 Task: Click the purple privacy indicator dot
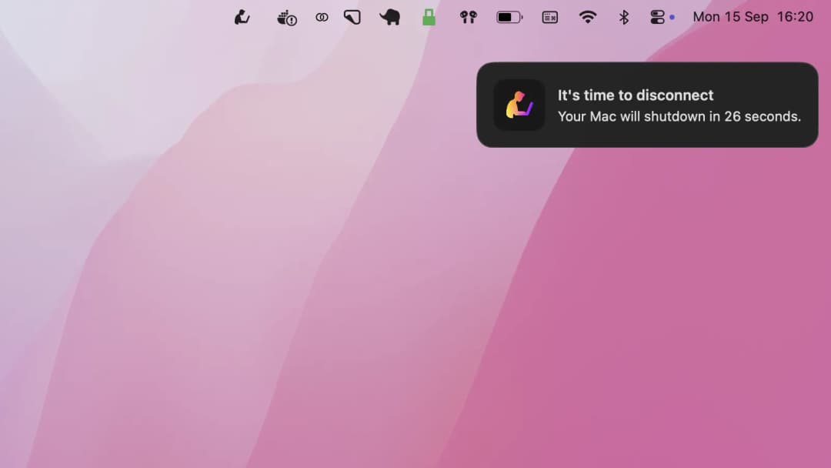coord(672,17)
